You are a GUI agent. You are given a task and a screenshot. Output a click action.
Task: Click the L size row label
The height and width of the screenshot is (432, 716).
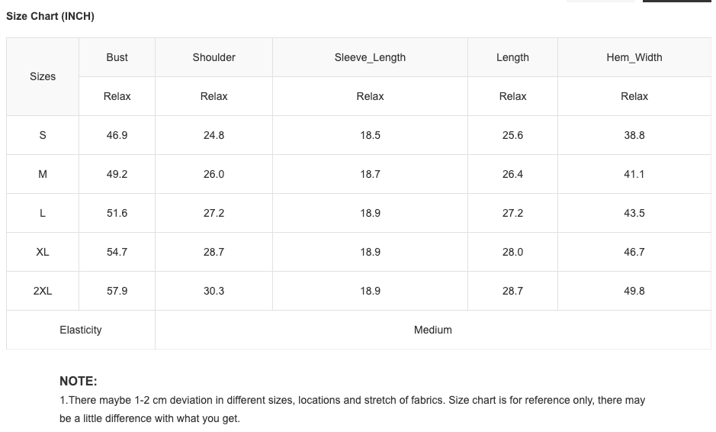click(43, 213)
